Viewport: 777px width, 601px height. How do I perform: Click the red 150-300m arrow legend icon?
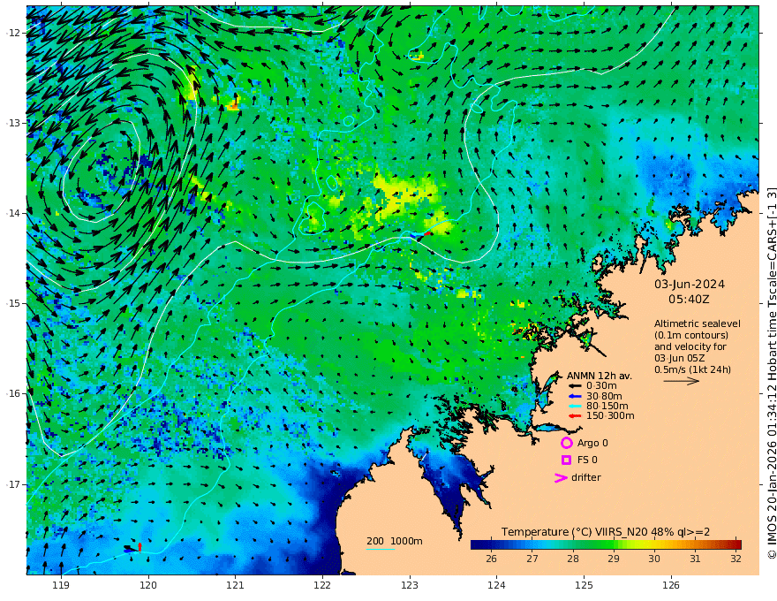click(574, 416)
